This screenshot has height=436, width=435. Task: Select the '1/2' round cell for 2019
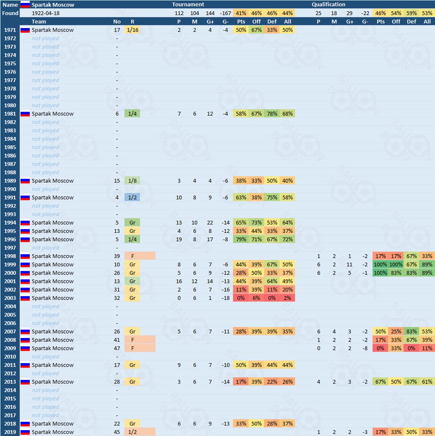click(x=140, y=432)
